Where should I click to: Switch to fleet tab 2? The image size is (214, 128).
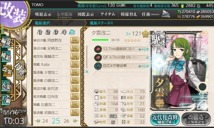click(x=48, y=32)
